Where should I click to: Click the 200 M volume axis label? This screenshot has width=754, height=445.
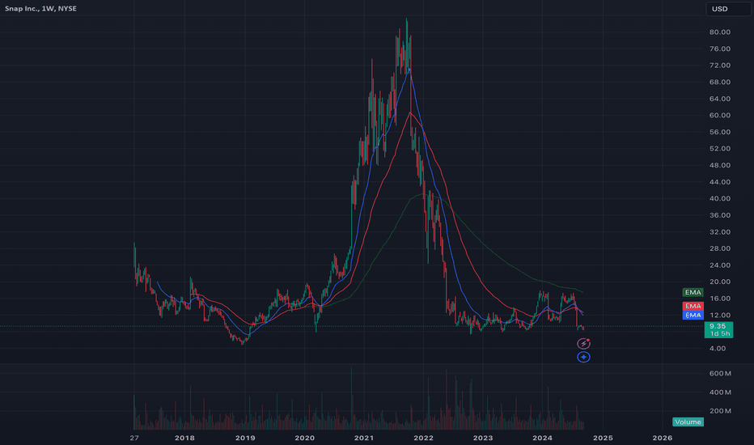(720, 411)
